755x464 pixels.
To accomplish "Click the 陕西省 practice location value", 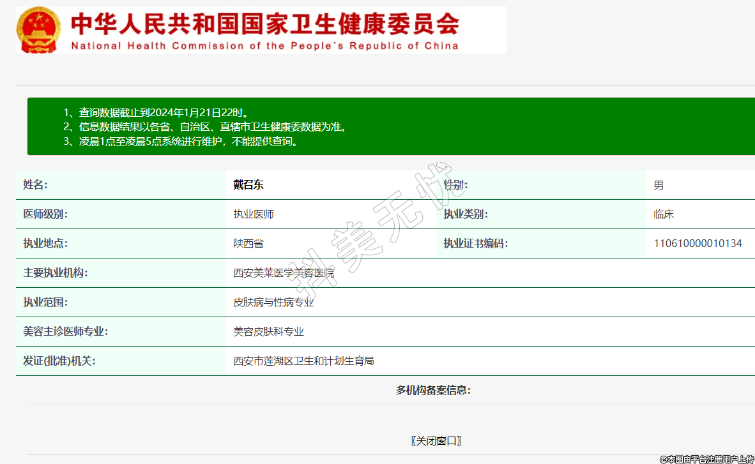I will click(248, 244).
